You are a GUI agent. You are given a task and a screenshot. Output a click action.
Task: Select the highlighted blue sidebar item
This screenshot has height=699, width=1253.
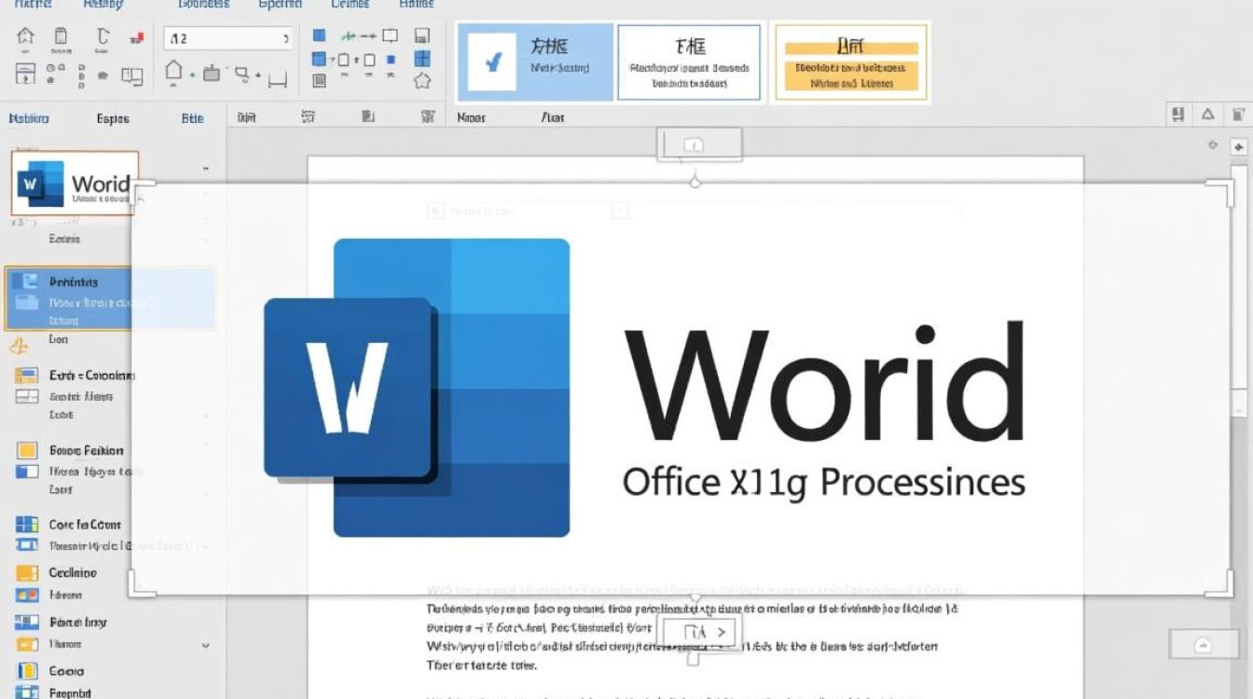click(x=110, y=298)
